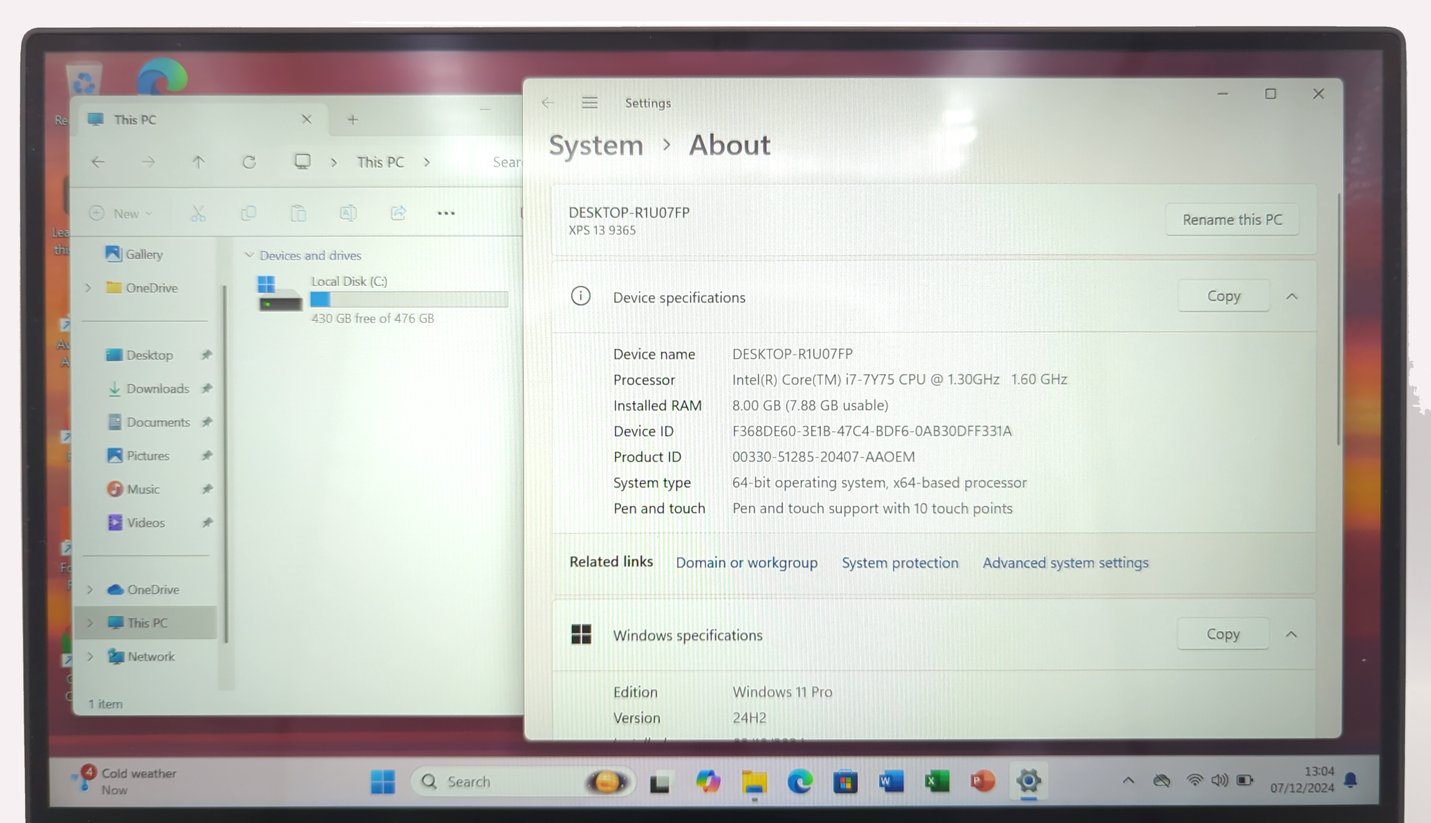The width and height of the screenshot is (1431, 823).
Task: Open Documents in the navigation pane
Action: tap(149, 422)
